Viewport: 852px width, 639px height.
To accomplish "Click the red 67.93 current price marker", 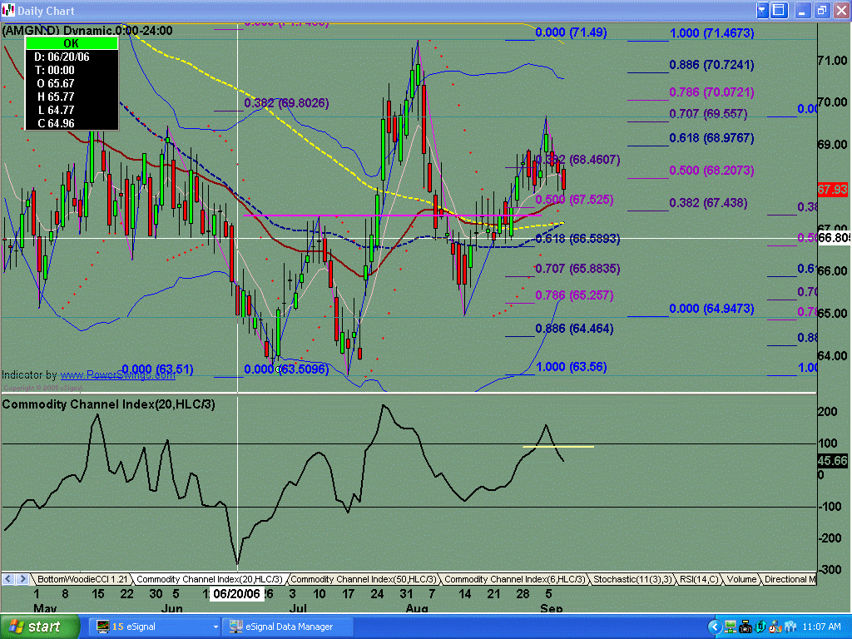I will pyautogui.click(x=832, y=190).
